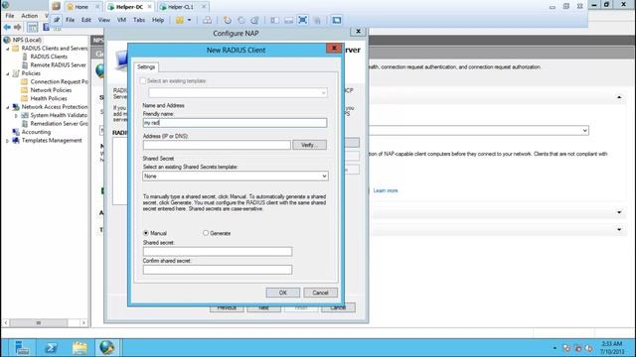
Task: Click the show/hide console tree icon
Action: pos(33,27)
